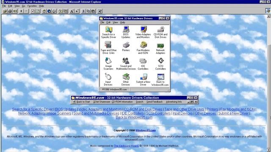
Task: Follow the Network Adapters text link
Action: click(x=31, y=113)
